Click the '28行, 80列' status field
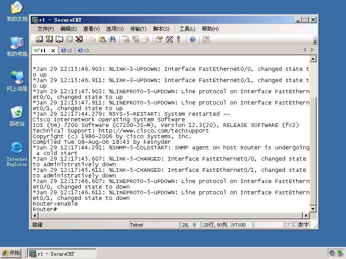 [x=216, y=225]
